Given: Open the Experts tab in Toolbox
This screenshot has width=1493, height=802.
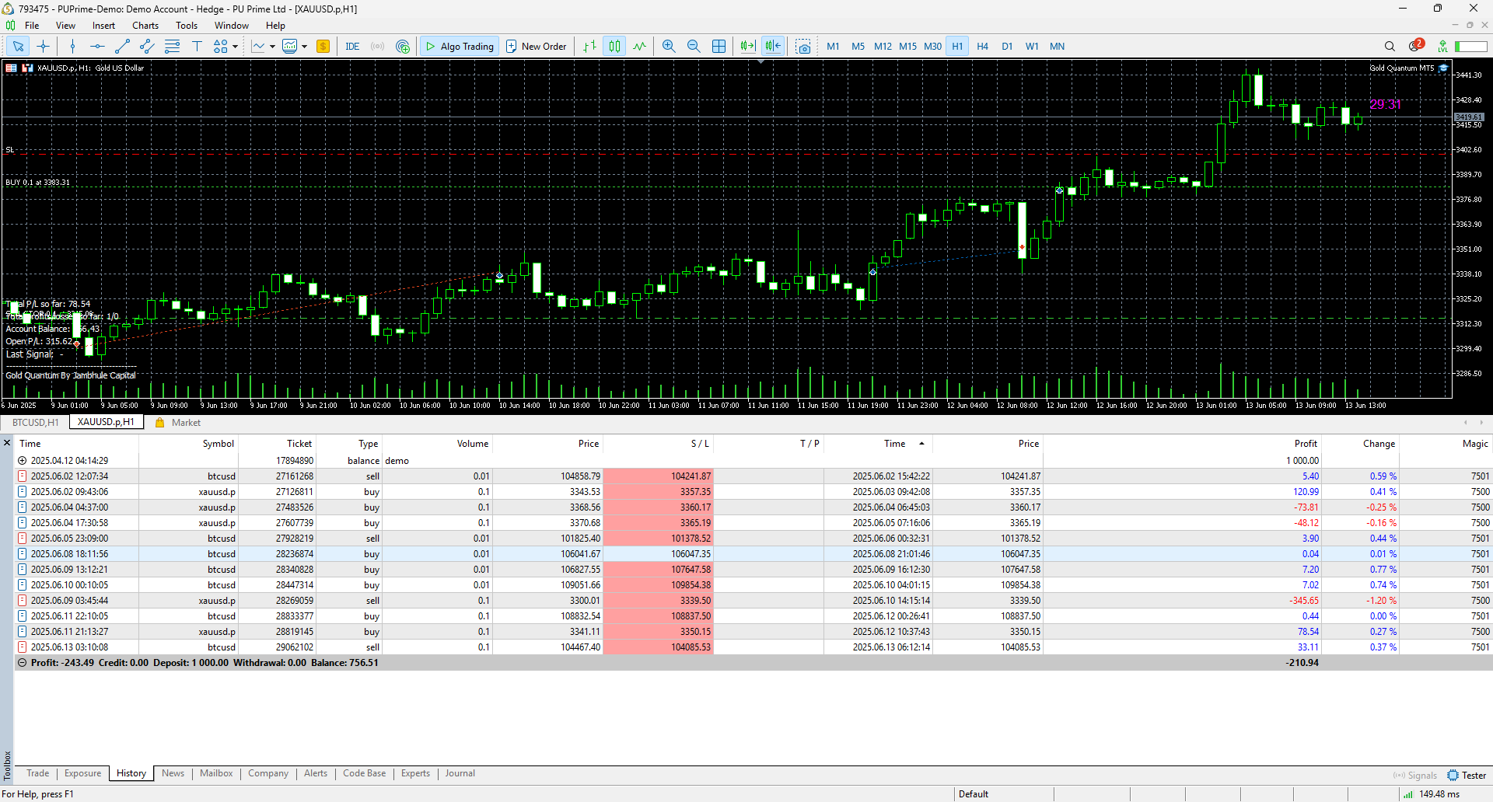Looking at the screenshot, I should [415, 773].
